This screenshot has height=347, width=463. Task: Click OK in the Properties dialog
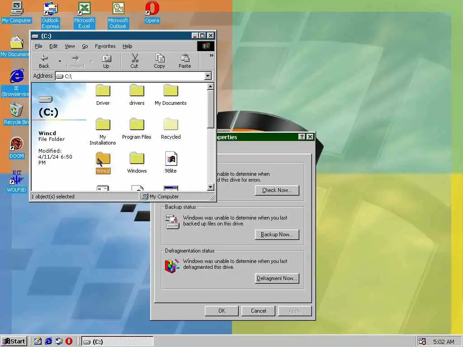tap(222, 311)
